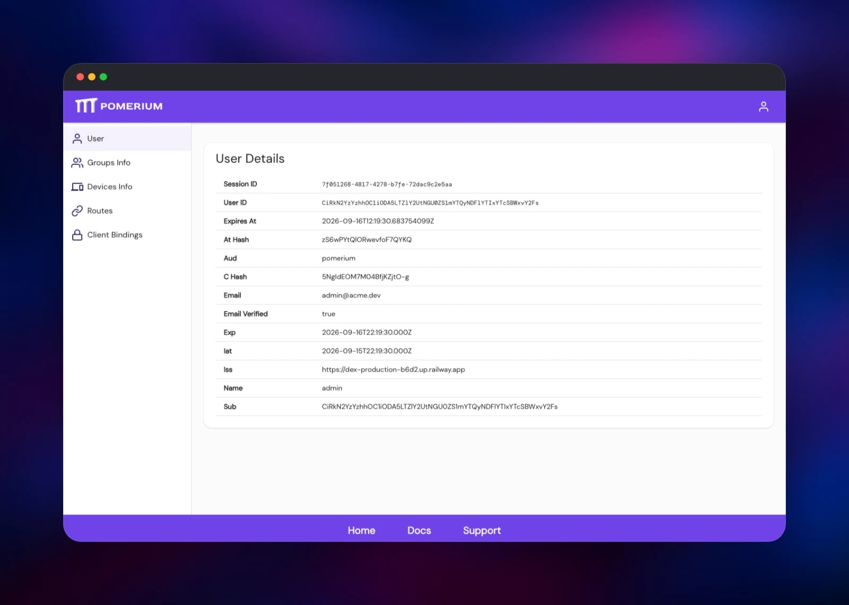Go to the Routes section
This screenshot has height=605, width=849.
(127, 211)
